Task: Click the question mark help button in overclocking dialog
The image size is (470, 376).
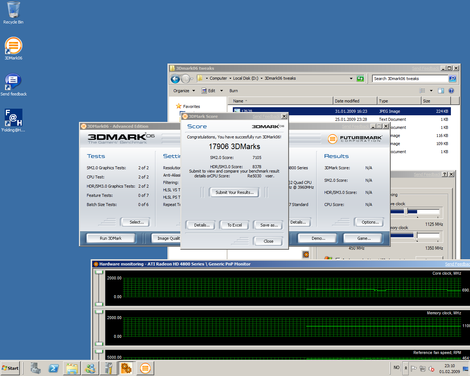Action: [445, 174]
